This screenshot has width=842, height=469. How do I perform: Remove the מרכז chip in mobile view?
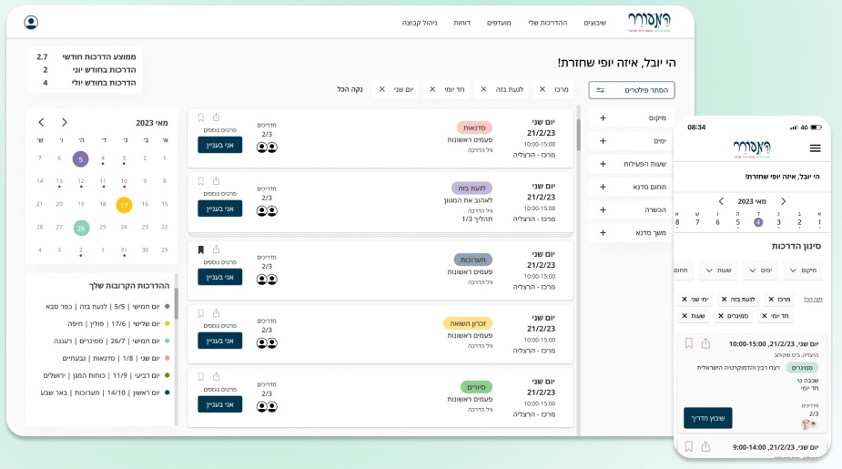[771, 300]
